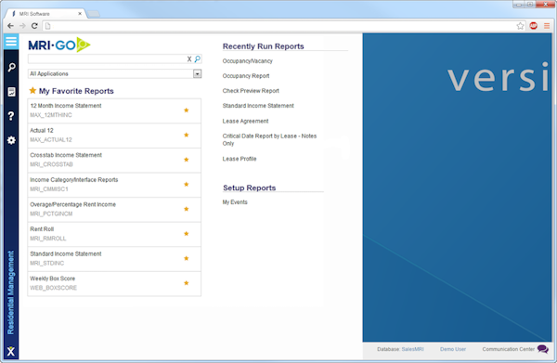Toggle the Weekly Box Score star
Viewport: 557px width, 363px height.
187,283
